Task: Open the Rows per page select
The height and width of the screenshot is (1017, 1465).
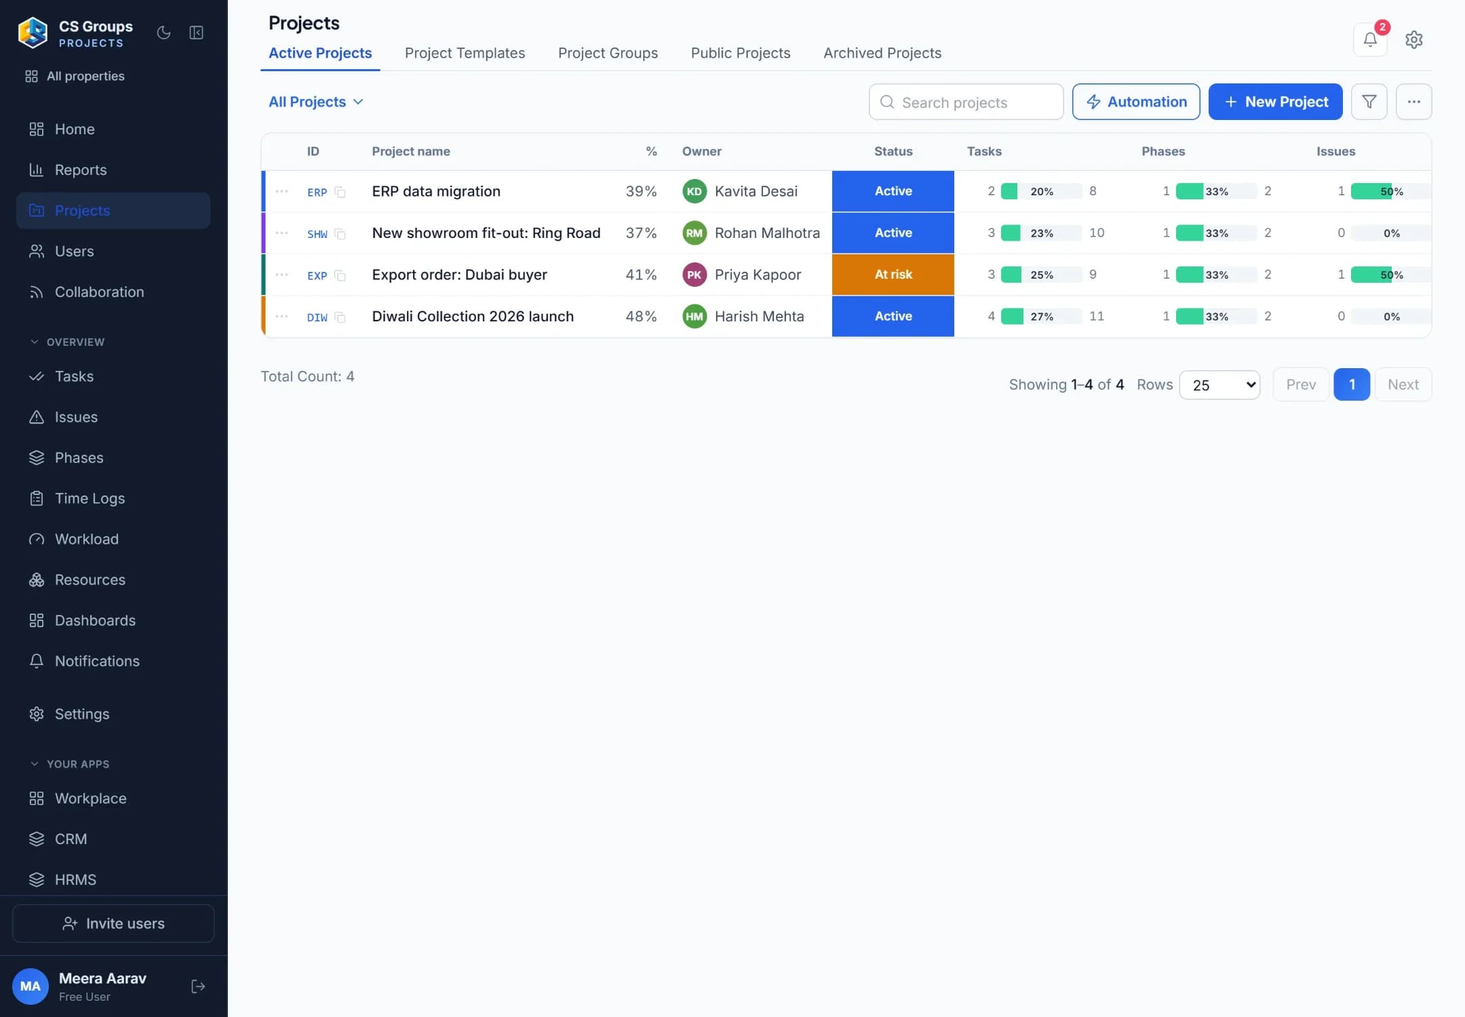Action: coord(1219,385)
